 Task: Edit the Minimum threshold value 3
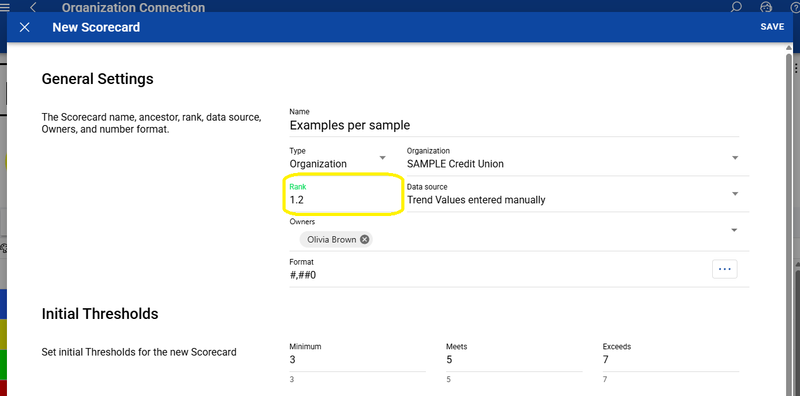point(357,360)
